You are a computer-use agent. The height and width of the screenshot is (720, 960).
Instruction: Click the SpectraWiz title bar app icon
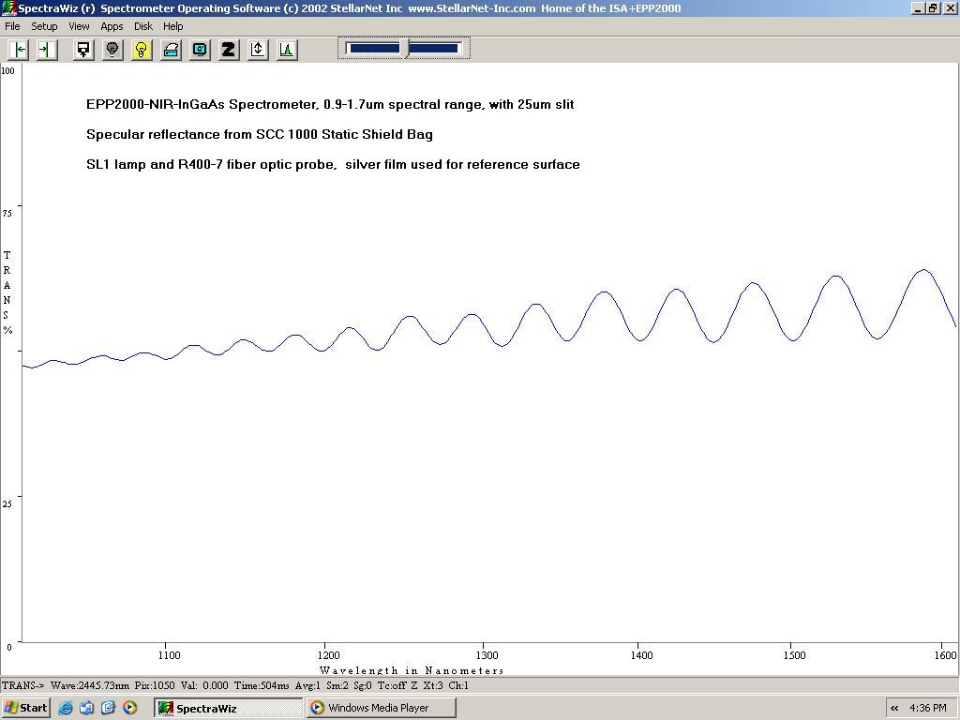click(x=8, y=8)
